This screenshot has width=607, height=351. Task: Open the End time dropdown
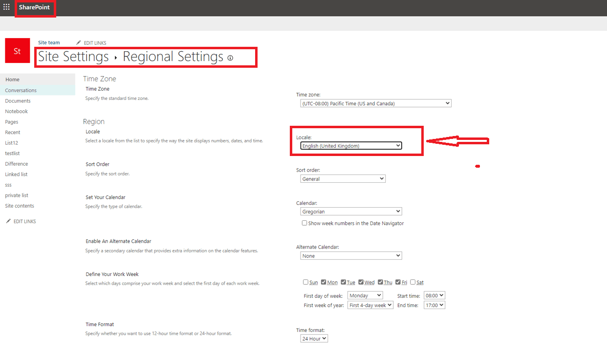click(x=434, y=305)
